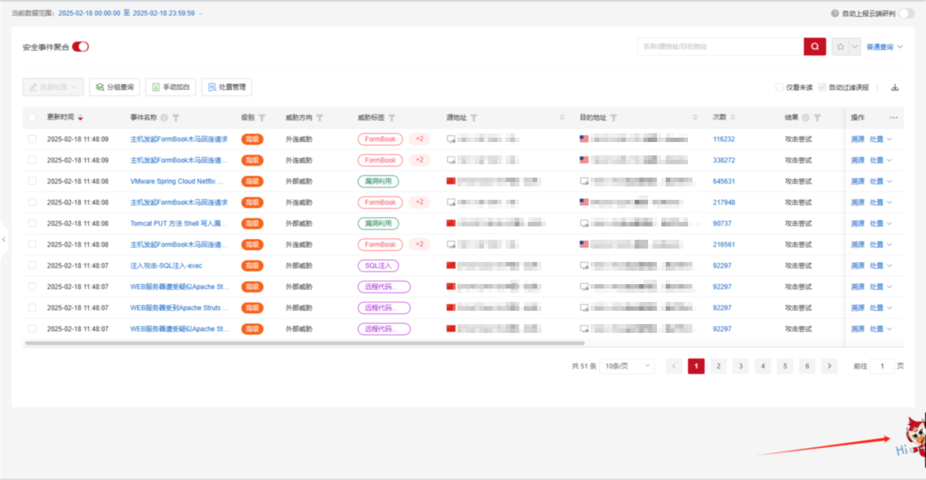Toggle the 自动上报云端研判 switch
This screenshot has height=480, width=926.
[906, 13]
